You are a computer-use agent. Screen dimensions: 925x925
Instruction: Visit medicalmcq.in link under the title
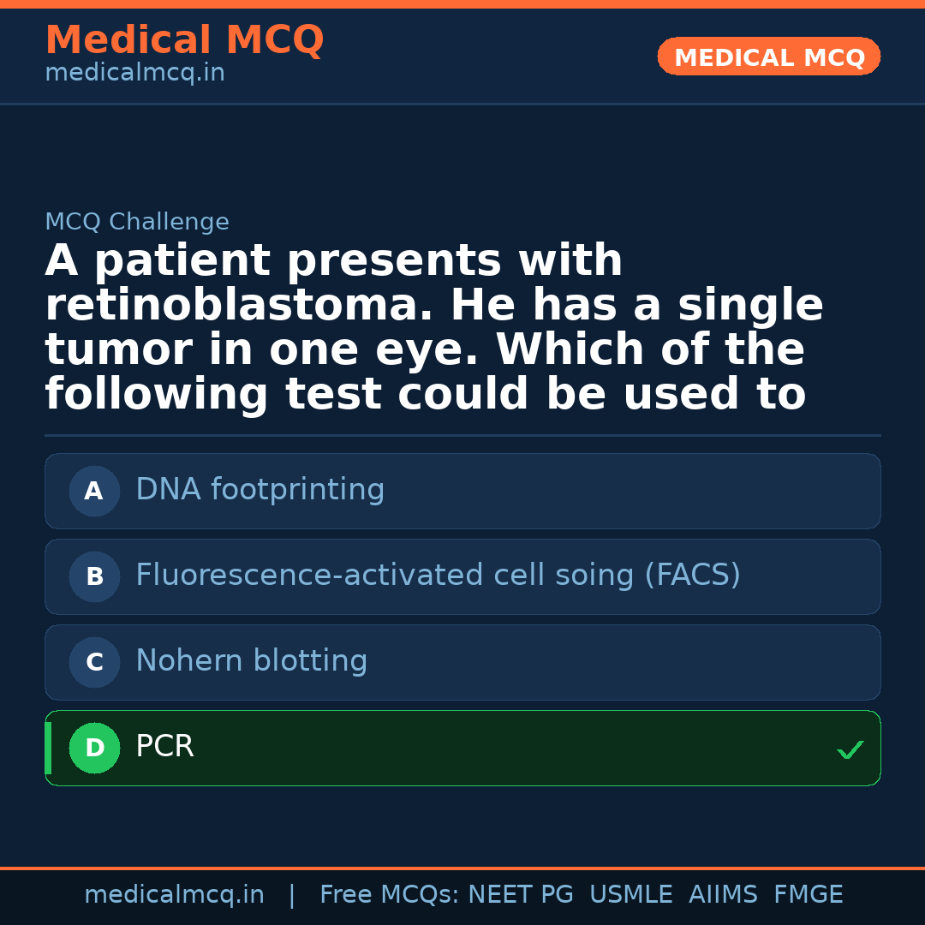point(134,74)
